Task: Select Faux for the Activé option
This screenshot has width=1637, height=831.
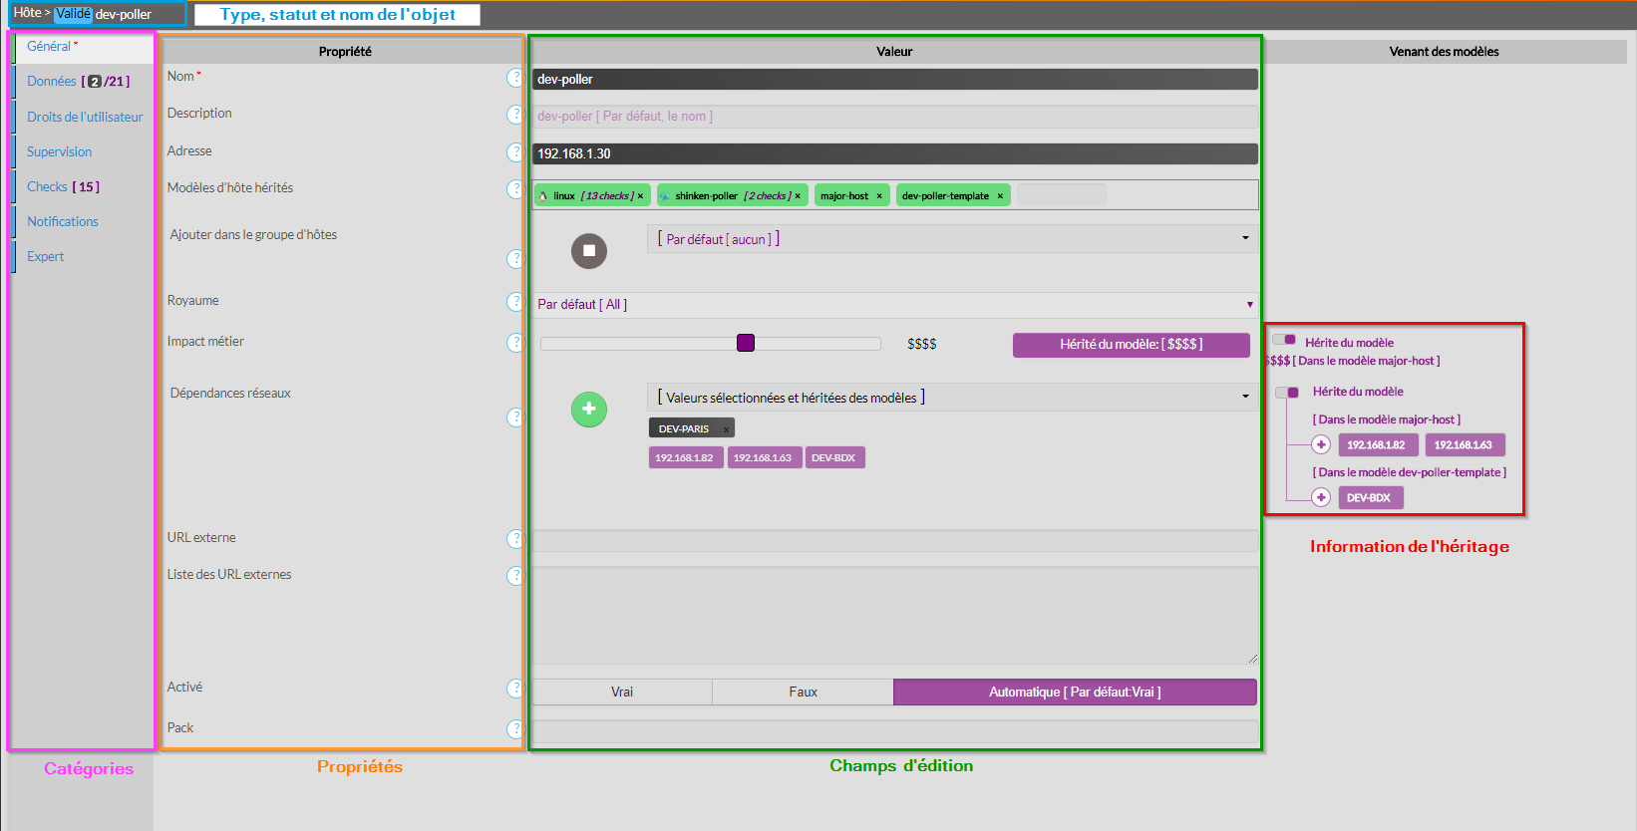Action: coord(803,692)
